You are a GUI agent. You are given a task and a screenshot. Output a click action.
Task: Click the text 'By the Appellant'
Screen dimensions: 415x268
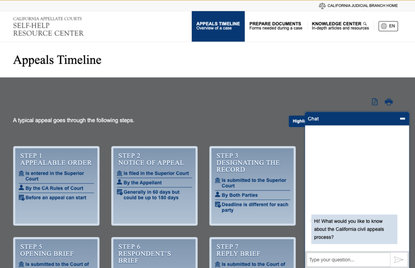pyautogui.click(x=143, y=183)
